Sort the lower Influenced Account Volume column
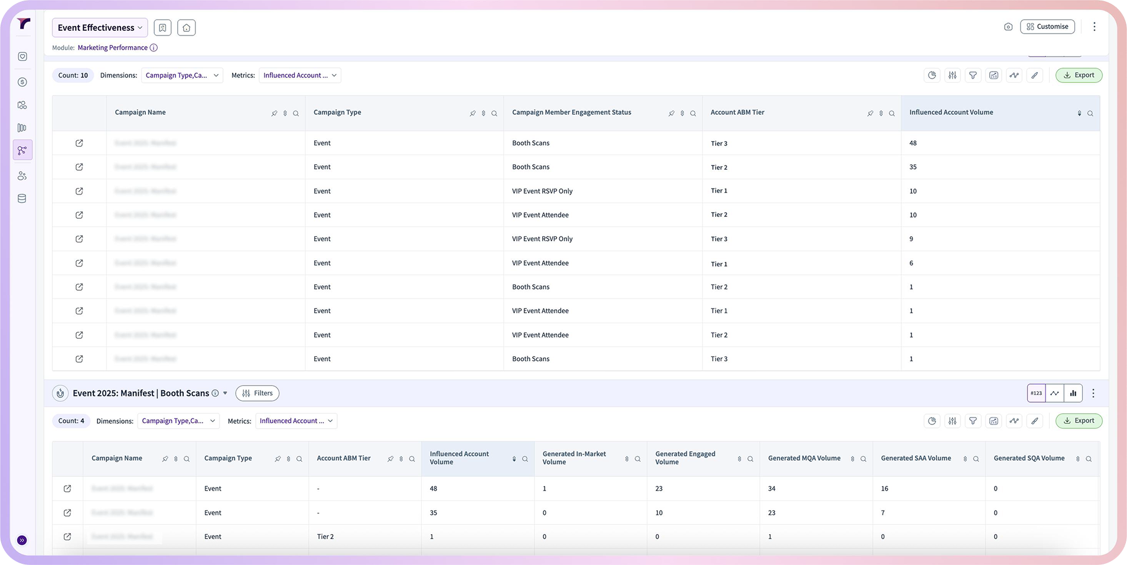The width and height of the screenshot is (1127, 565). (514, 459)
